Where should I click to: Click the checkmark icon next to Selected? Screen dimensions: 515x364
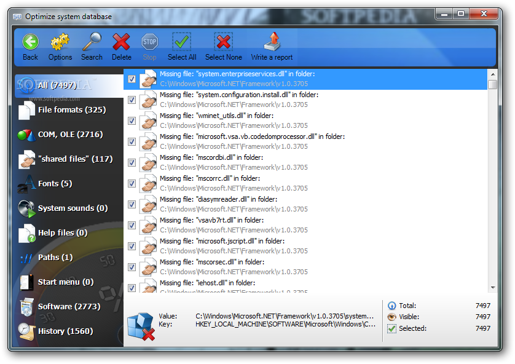point(391,328)
